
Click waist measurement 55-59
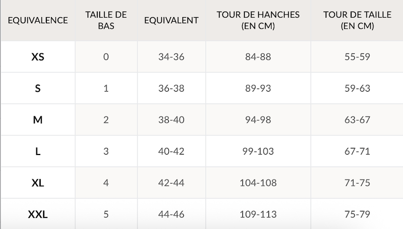pos(357,57)
